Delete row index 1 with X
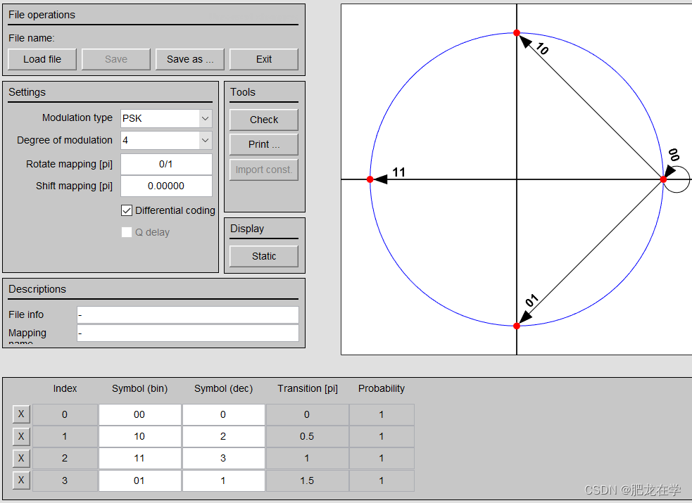The image size is (692, 503). click(x=21, y=436)
